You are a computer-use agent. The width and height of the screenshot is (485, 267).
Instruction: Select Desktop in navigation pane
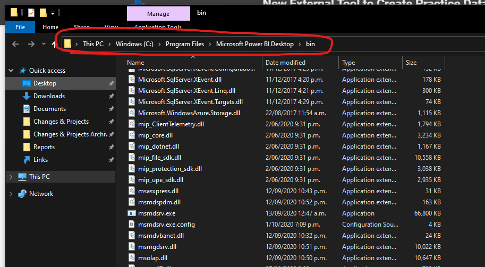tap(45, 83)
